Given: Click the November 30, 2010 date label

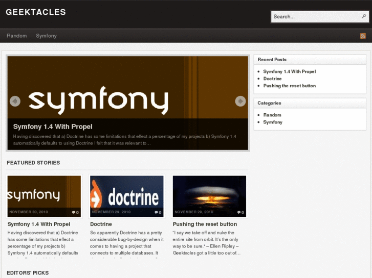Looking at the screenshot, I should click(29, 212).
